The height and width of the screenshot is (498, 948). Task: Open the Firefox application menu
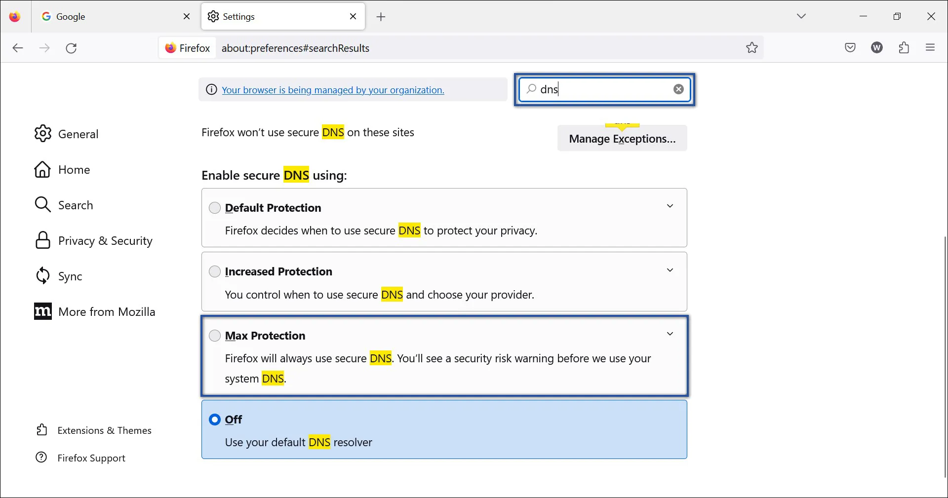pos(931,47)
